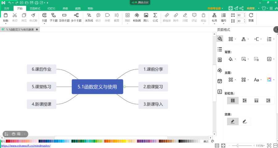Screen dimensions: 278x148
Task: Open the icon library sidebar panel
Action: pyautogui.click(x=220, y=60)
